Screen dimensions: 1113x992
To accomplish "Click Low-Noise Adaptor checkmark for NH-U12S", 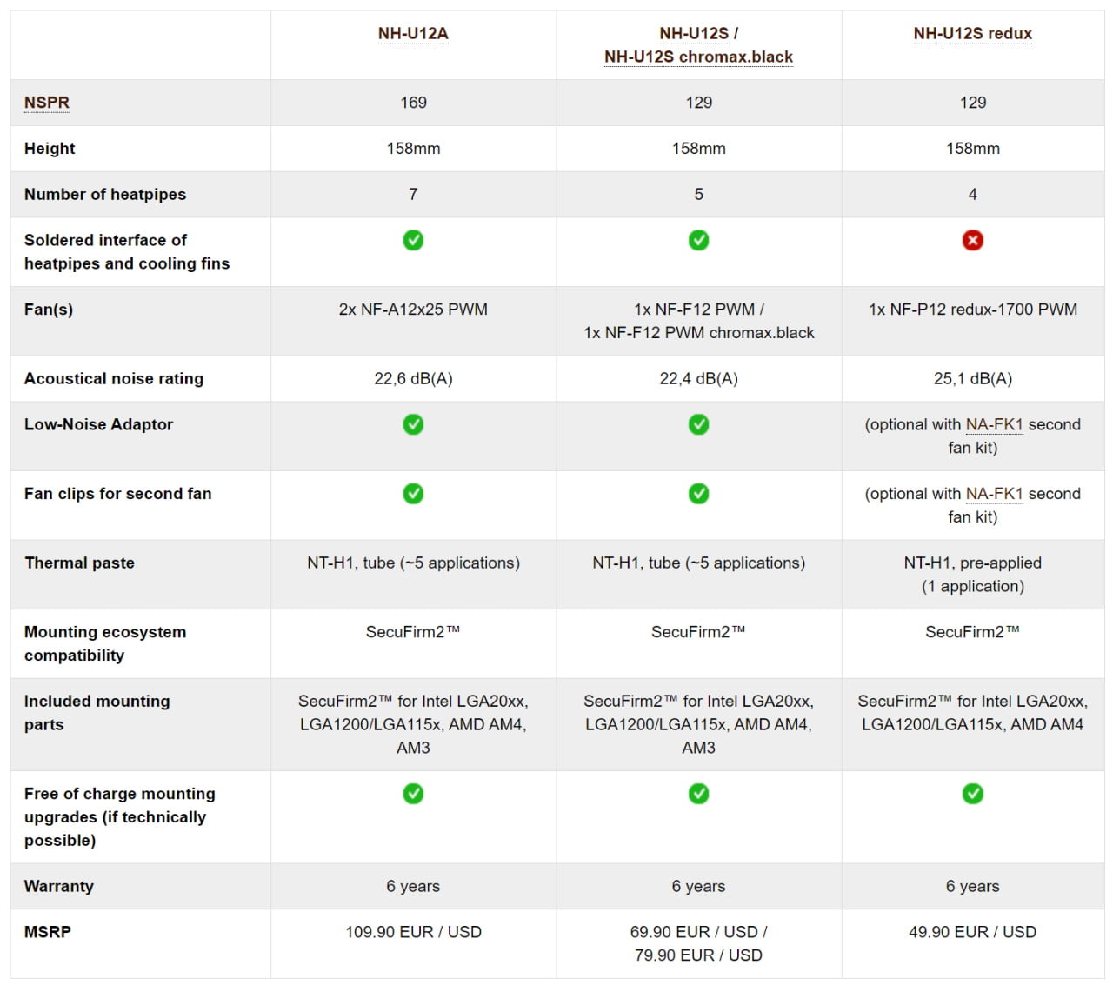I will click(698, 424).
